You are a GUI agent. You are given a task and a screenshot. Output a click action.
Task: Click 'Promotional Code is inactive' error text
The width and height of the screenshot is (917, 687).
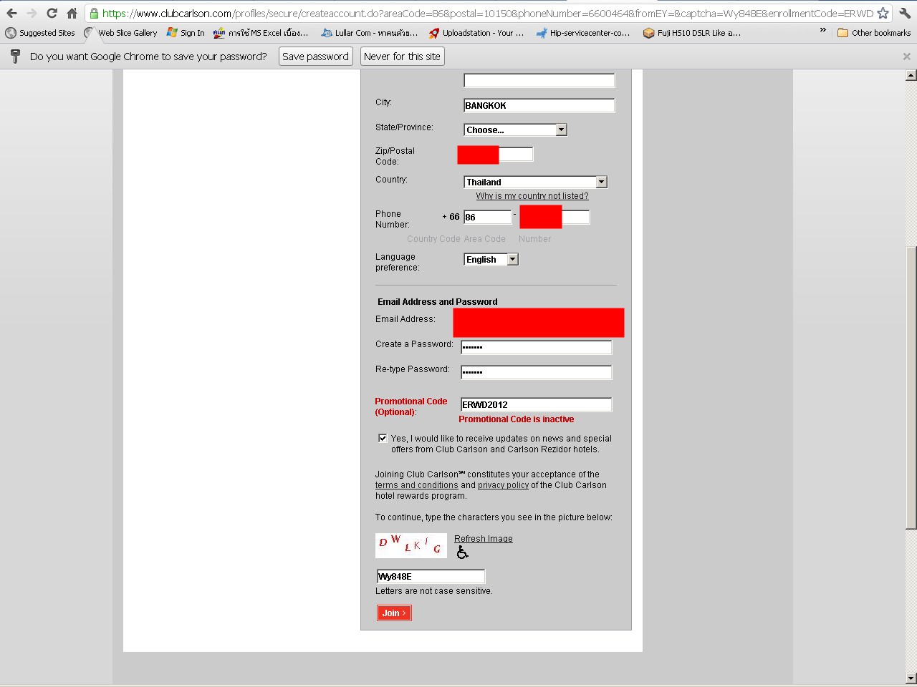(517, 419)
